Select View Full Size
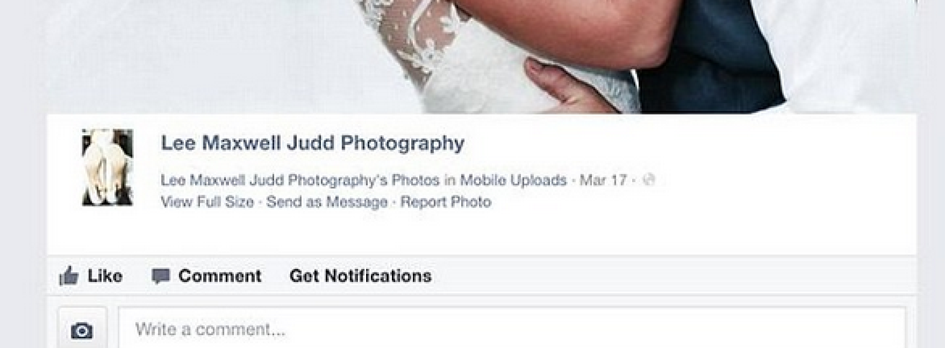 [x=207, y=202]
